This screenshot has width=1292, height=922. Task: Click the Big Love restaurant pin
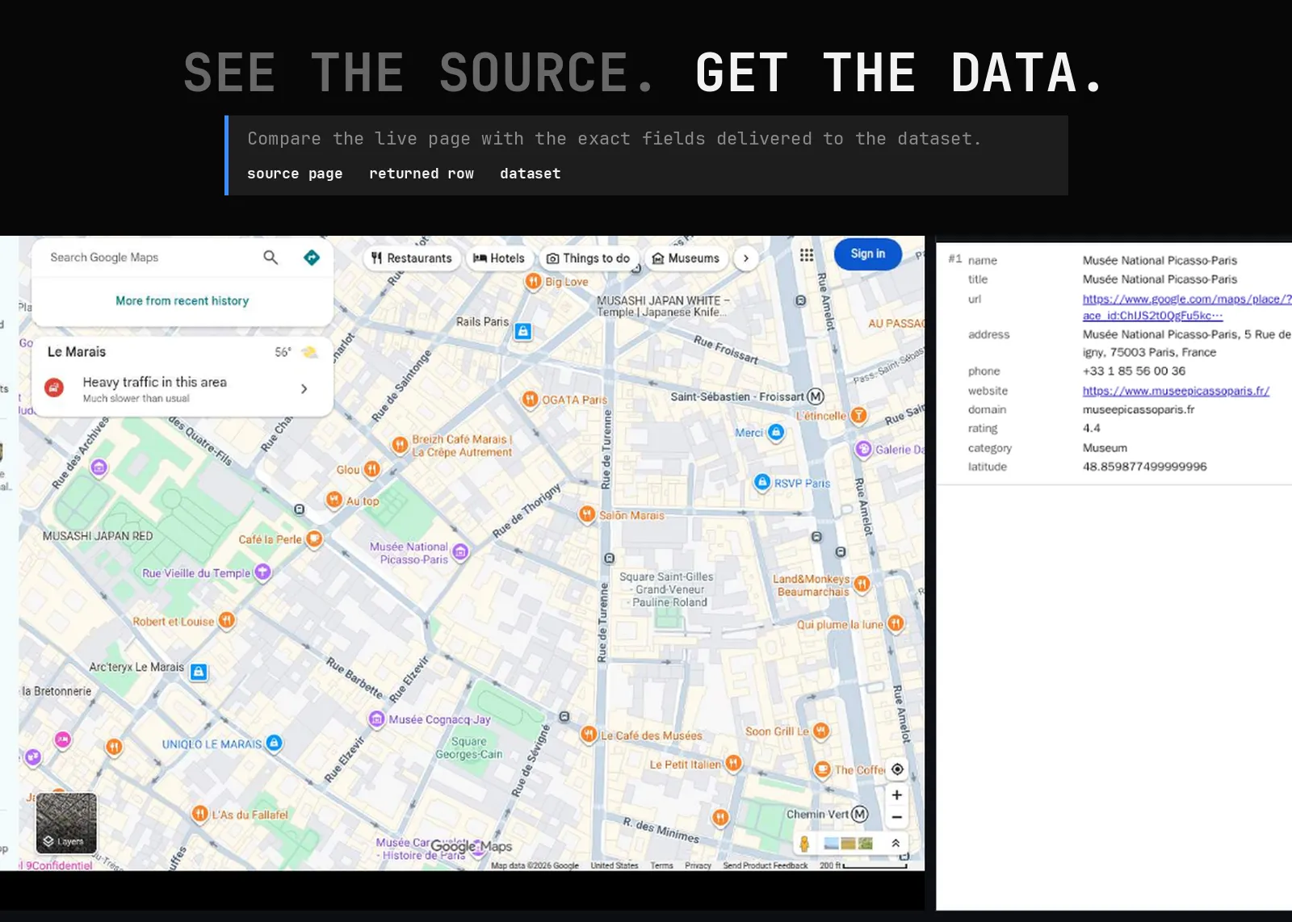pyautogui.click(x=533, y=281)
